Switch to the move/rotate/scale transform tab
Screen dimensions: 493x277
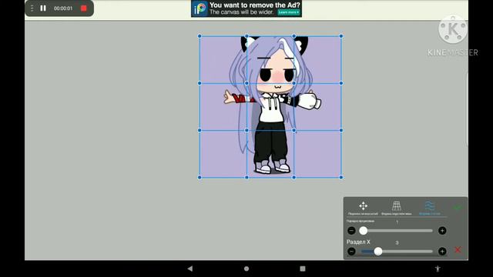coord(363,209)
